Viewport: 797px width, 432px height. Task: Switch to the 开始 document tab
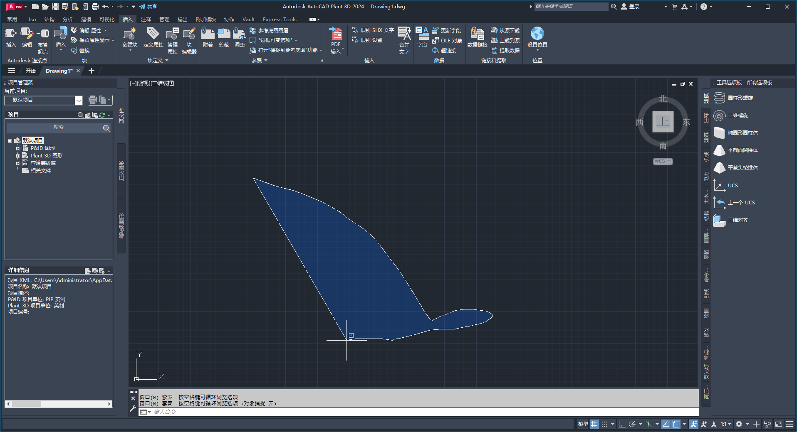31,71
